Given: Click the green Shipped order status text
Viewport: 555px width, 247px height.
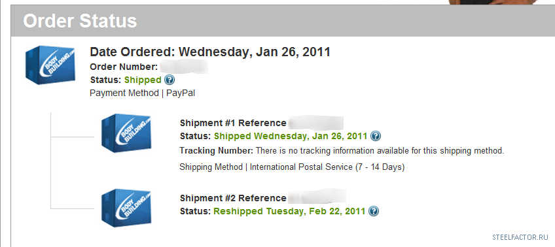Looking at the screenshot, I should click(143, 80).
